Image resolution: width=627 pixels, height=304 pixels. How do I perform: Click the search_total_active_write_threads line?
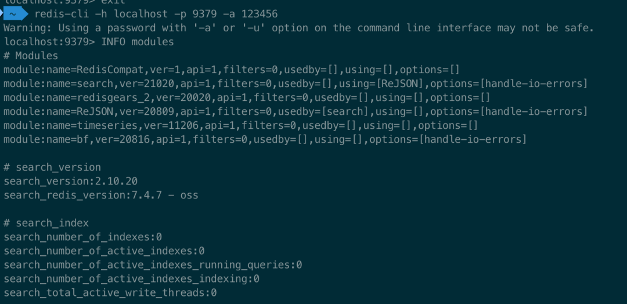point(110,292)
